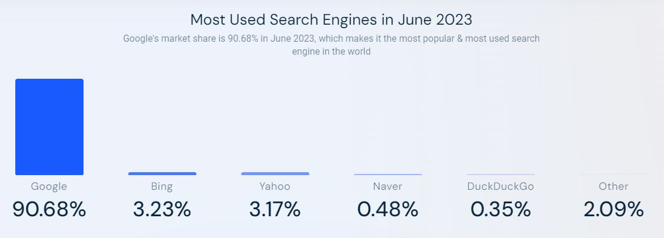Select the Naver label text
664x238 pixels.
388,186
